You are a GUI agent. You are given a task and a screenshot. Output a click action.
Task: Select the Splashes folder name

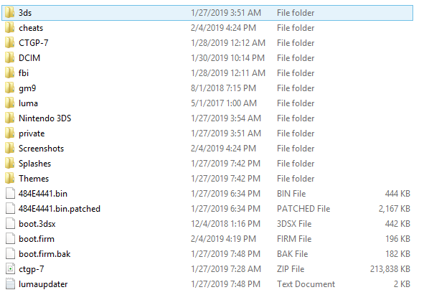(34, 164)
